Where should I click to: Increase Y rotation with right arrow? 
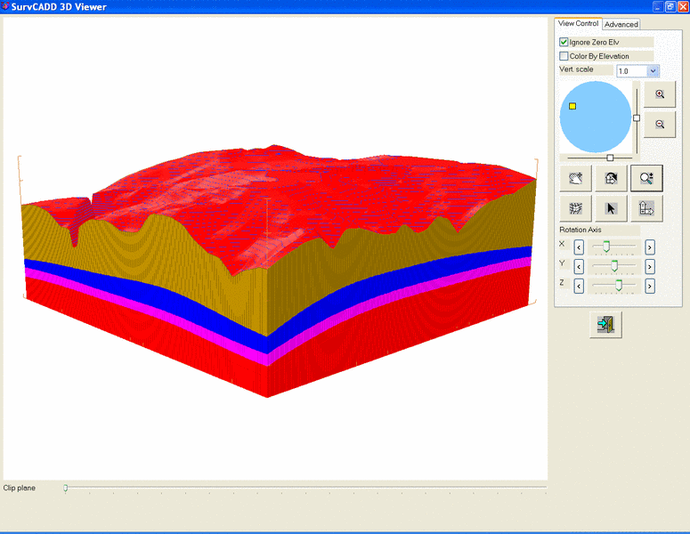(650, 267)
